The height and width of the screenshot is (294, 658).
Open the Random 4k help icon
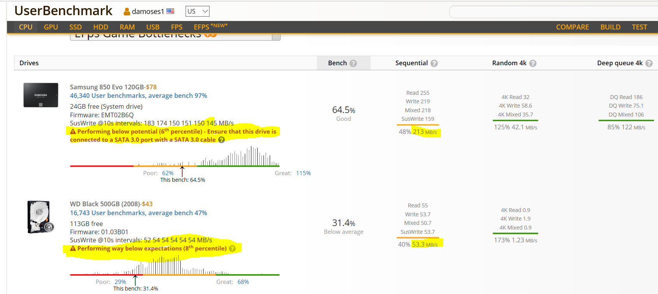[x=533, y=63]
